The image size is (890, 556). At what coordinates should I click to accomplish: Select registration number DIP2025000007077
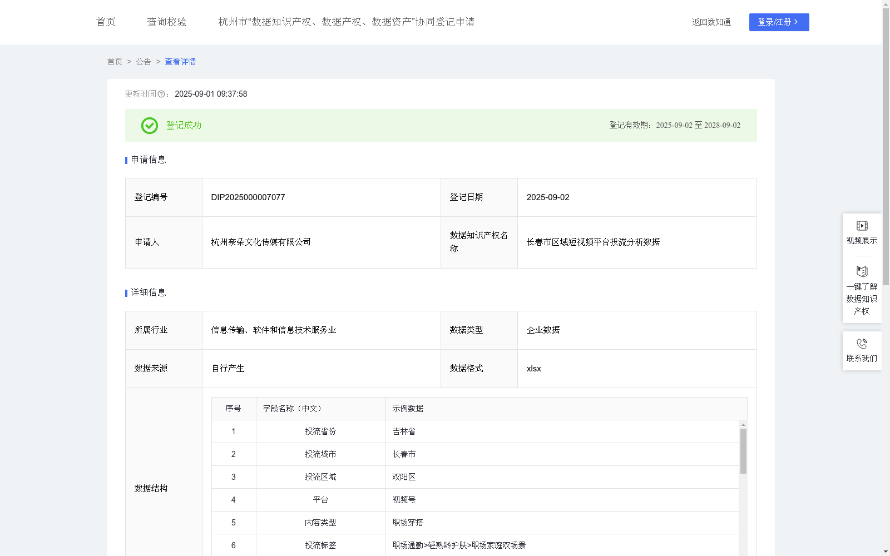(x=248, y=197)
